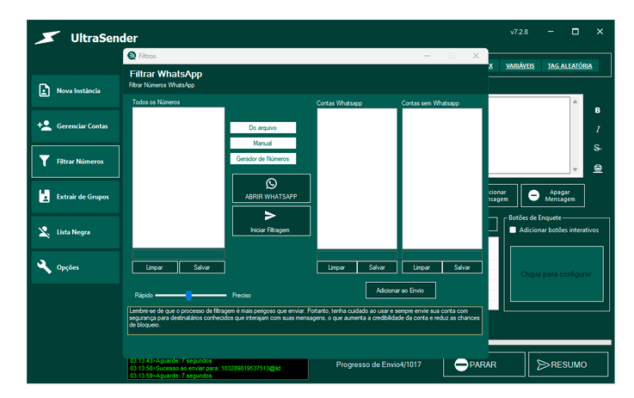Apply bold formatting with B icon
The height and width of the screenshot is (398, 634).
point(598,110)
